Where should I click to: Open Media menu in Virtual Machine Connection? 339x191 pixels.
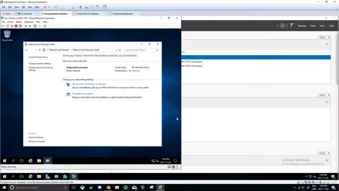pos(19,22)
